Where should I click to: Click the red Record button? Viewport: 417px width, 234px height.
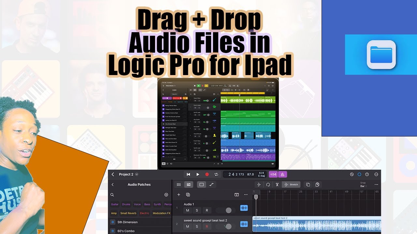coord(207,175)
